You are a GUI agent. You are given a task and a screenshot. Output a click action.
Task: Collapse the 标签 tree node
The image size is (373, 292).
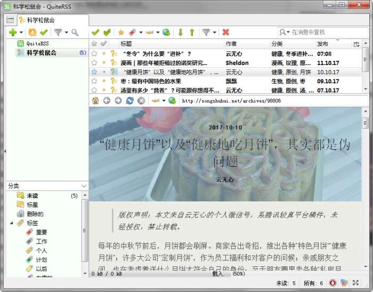(11, 223)
